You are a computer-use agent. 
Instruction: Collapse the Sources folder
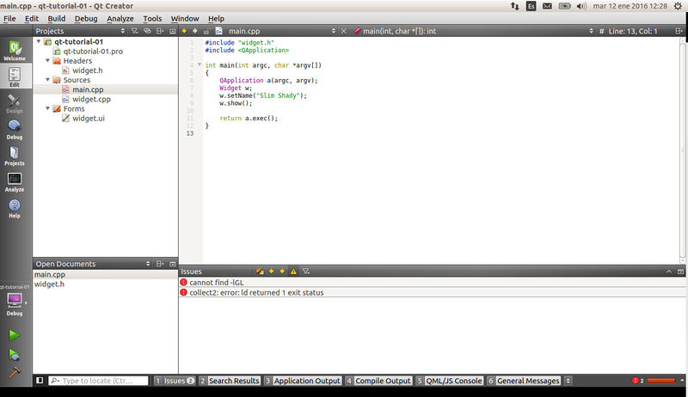48,80
